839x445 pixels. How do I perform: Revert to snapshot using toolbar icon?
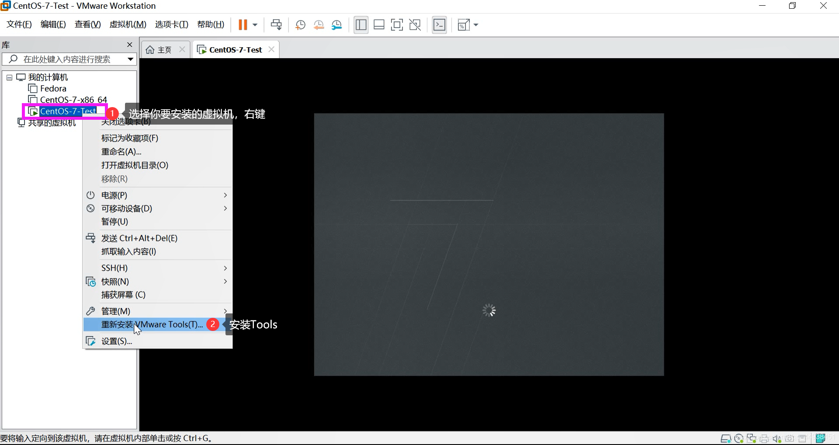point(319,25)
